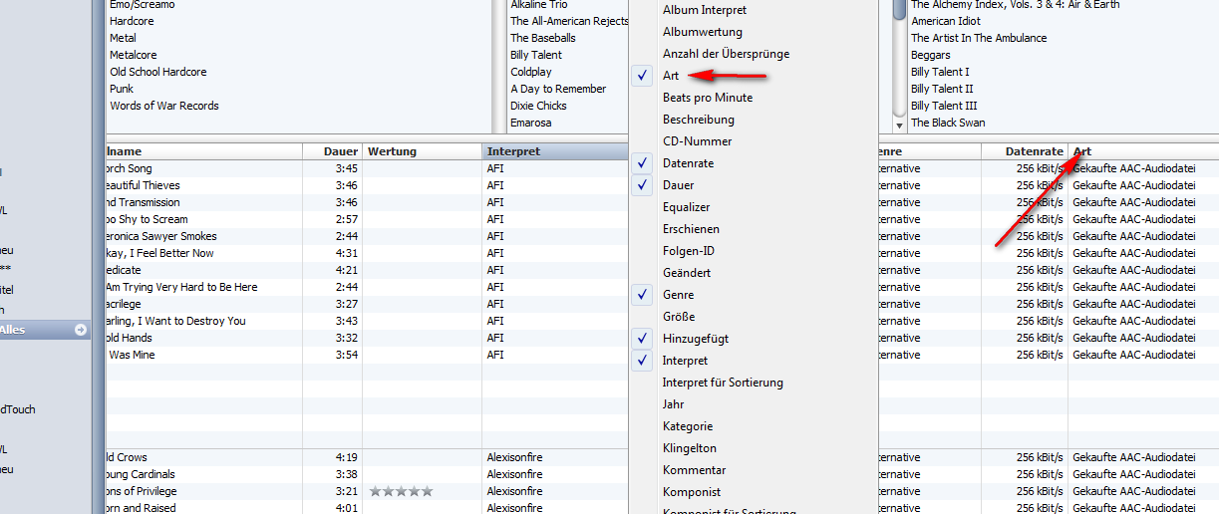Select Hardcore in the genre list

click(x=132, y=21)
